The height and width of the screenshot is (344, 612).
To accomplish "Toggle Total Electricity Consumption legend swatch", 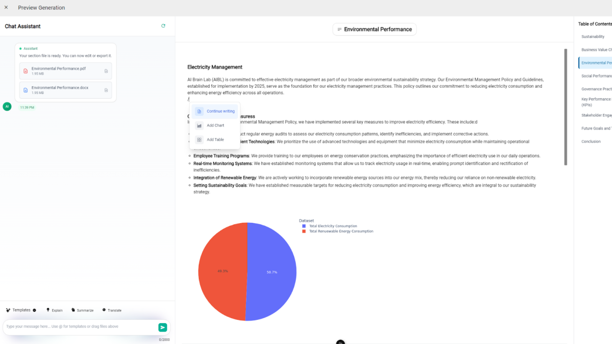I will click(x=304, y=226).
